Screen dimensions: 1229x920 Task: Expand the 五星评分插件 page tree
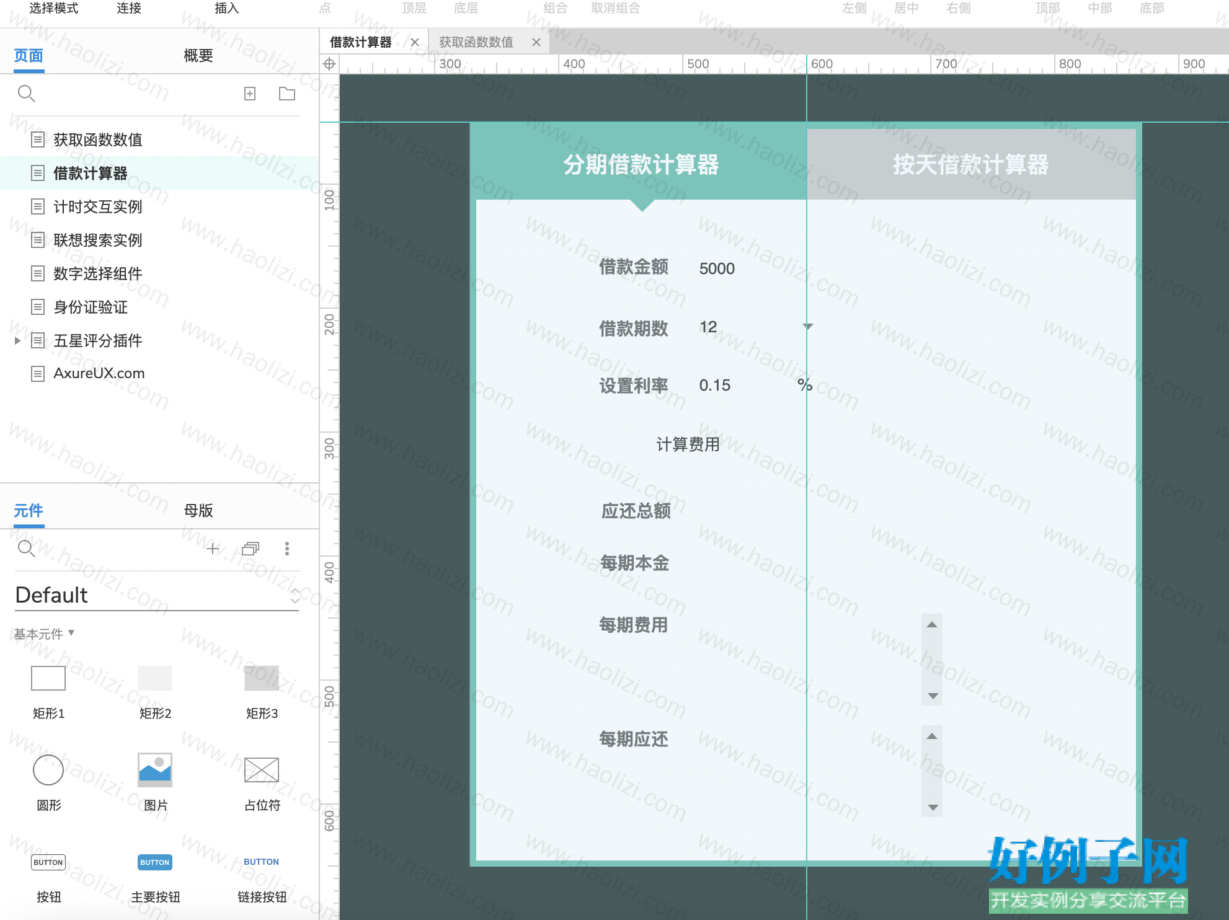pos(17,340)
